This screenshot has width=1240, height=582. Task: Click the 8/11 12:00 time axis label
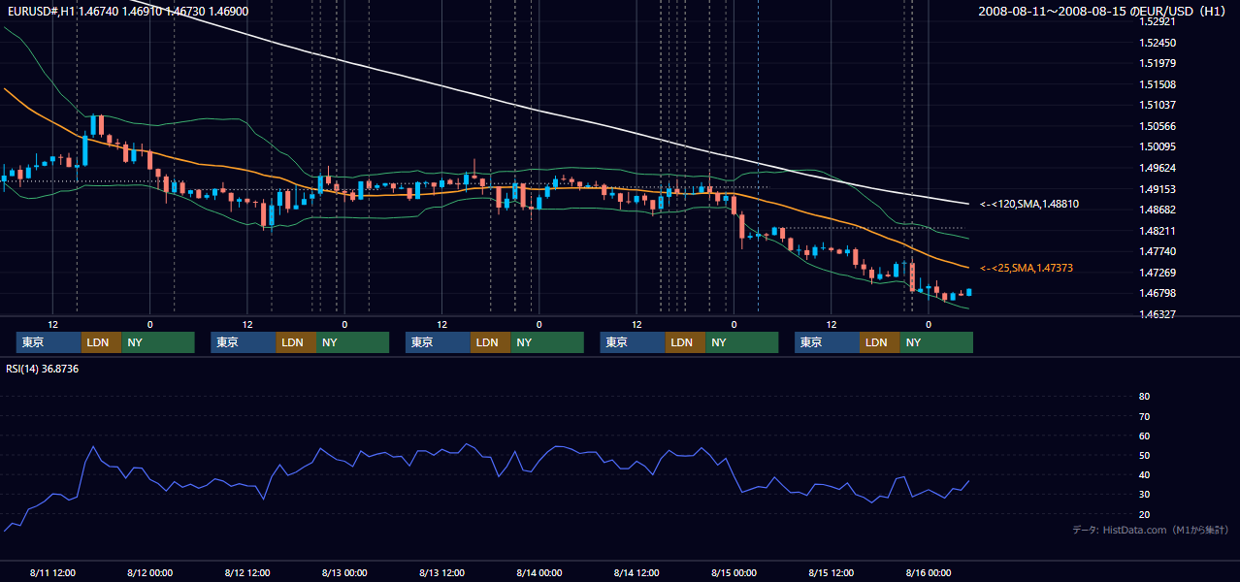tap(52, 572)
